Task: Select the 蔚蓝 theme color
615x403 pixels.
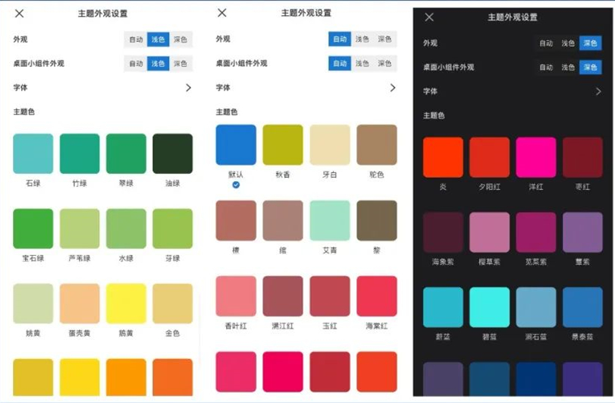Action: click(x=443, y=307)
